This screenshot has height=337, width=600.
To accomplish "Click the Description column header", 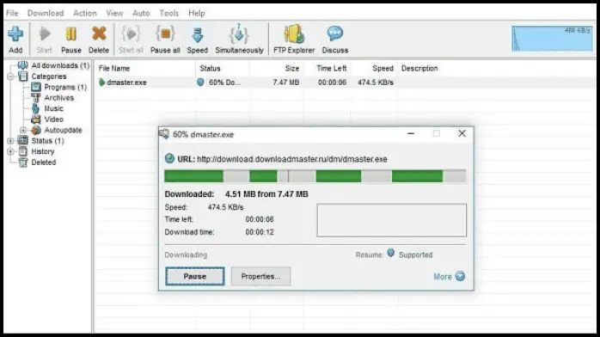I will pyautogui.click(x=419, y=69).
